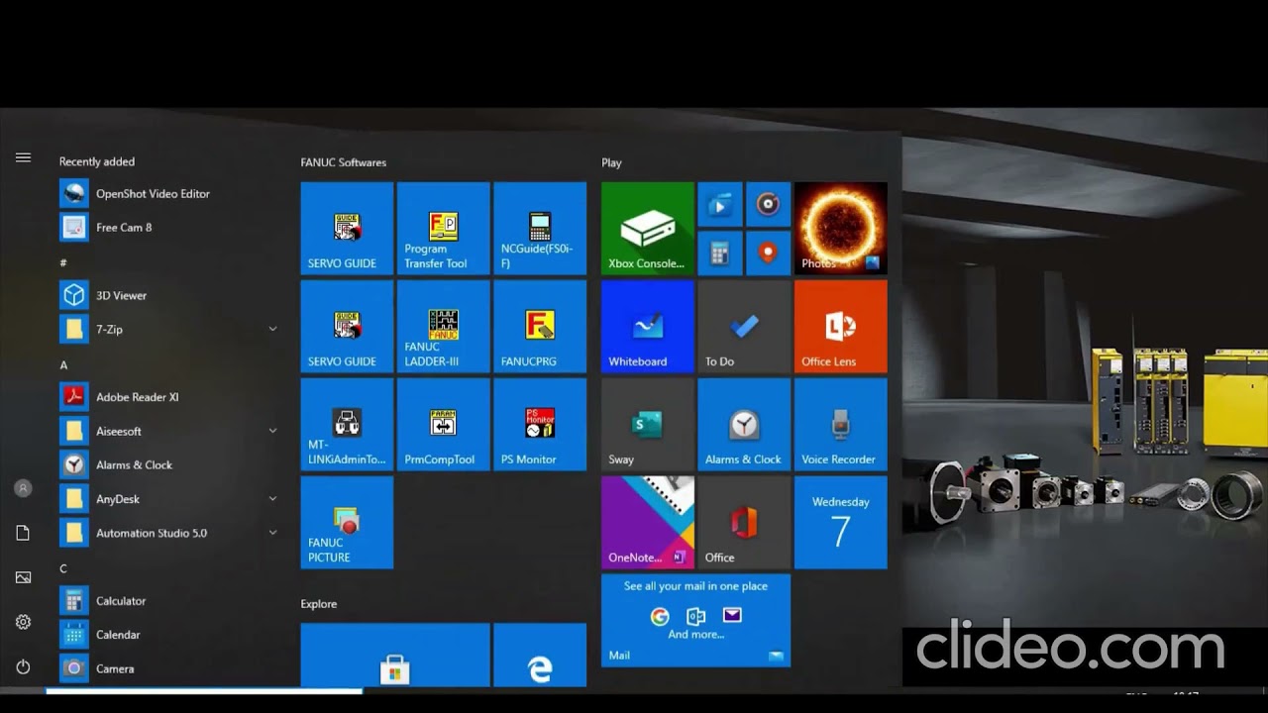The image size is (1268, 713).
Task: Expand the 7-Zip folder chevron
Action: [272, 329]
